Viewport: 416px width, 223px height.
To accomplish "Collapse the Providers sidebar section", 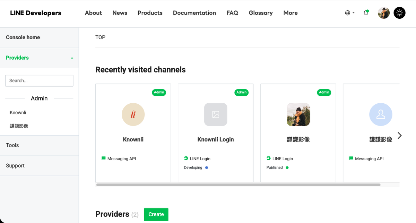I will [39, 58].
